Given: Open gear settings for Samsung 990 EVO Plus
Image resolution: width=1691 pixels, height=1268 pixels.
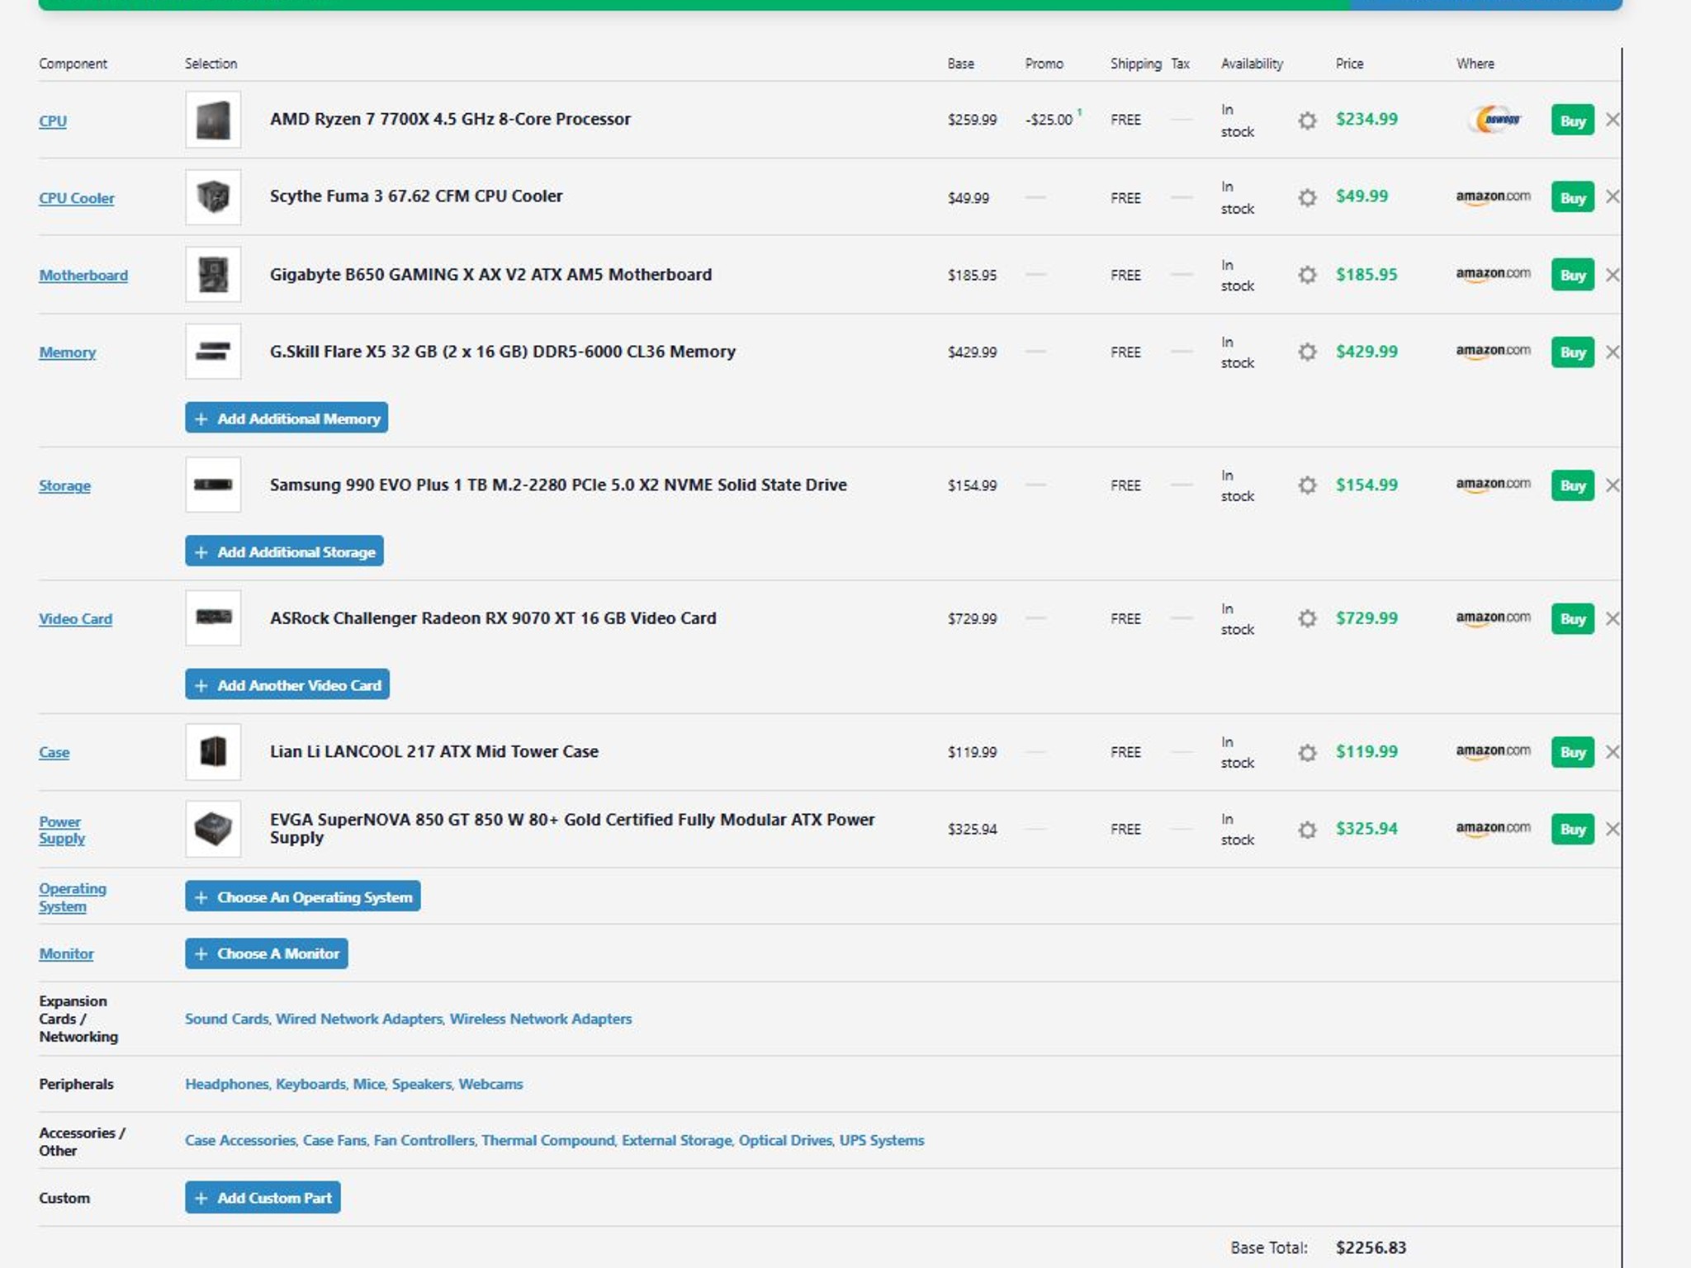Looking at the screenshot, I should coord(1306,485).
